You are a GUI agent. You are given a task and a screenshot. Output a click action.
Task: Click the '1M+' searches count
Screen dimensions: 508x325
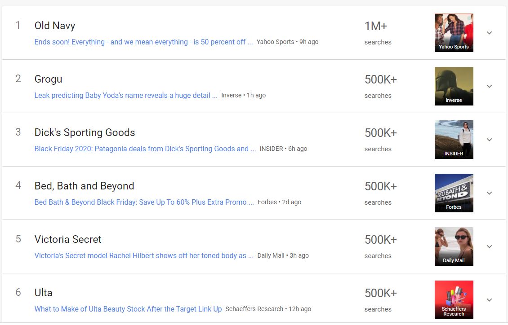(376, 26)
